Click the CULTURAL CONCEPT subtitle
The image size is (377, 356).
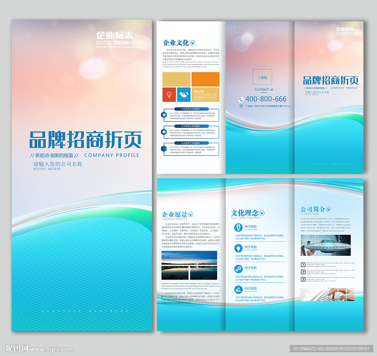[246, 218]
